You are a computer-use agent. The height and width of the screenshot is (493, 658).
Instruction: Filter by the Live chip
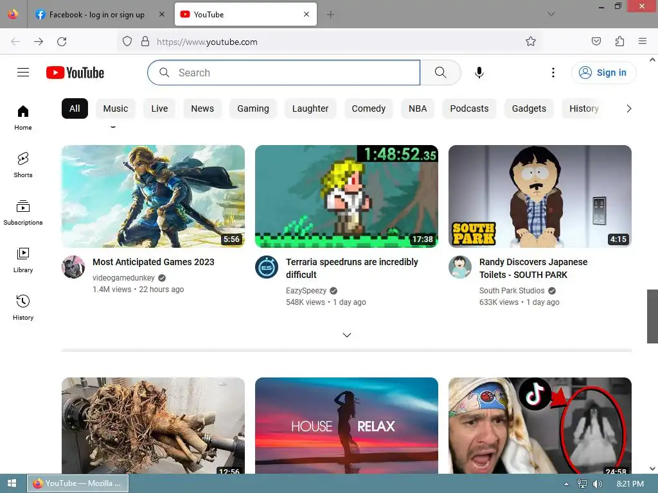tap(159, 108)
